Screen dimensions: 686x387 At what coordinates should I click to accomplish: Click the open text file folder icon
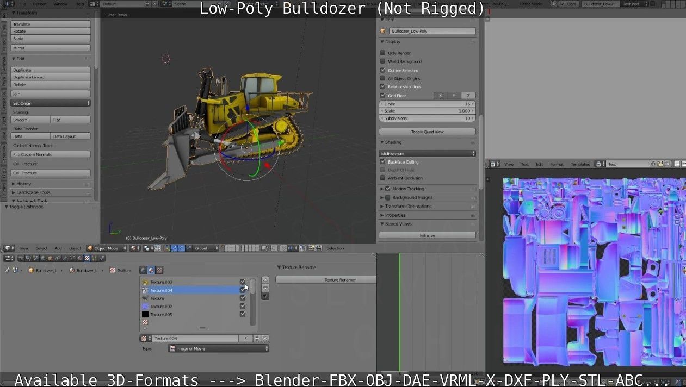click(660, 164)
